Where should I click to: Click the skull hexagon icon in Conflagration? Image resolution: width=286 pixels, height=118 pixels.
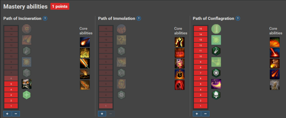point(216,95)
